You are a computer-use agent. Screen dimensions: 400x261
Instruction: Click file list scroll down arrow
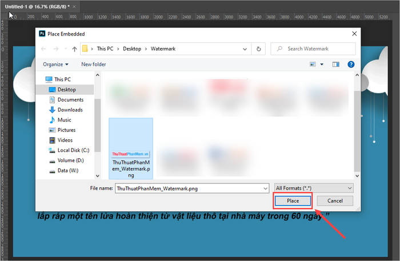coord(357,176)
